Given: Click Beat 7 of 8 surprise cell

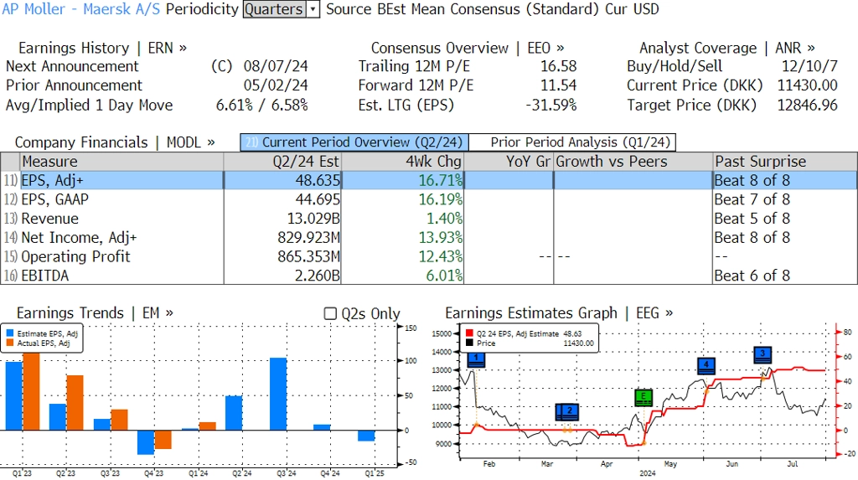Looking at the screenshot, I should point(752,199).
